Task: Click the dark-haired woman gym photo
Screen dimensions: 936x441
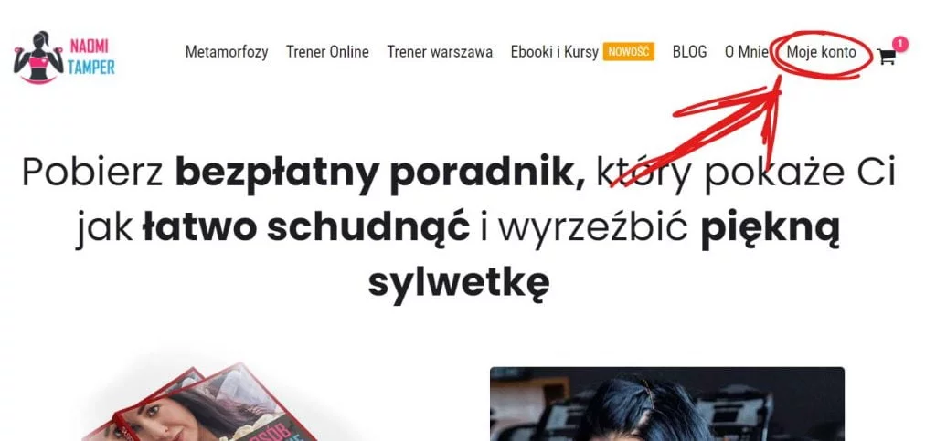Action: (x=666, y=404)
